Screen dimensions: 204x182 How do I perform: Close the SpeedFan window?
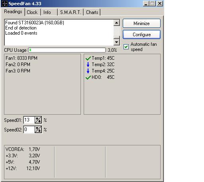click(x=160, y=4)
